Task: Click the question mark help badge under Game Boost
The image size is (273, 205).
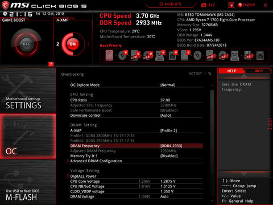Action: (x=51, y=64)
